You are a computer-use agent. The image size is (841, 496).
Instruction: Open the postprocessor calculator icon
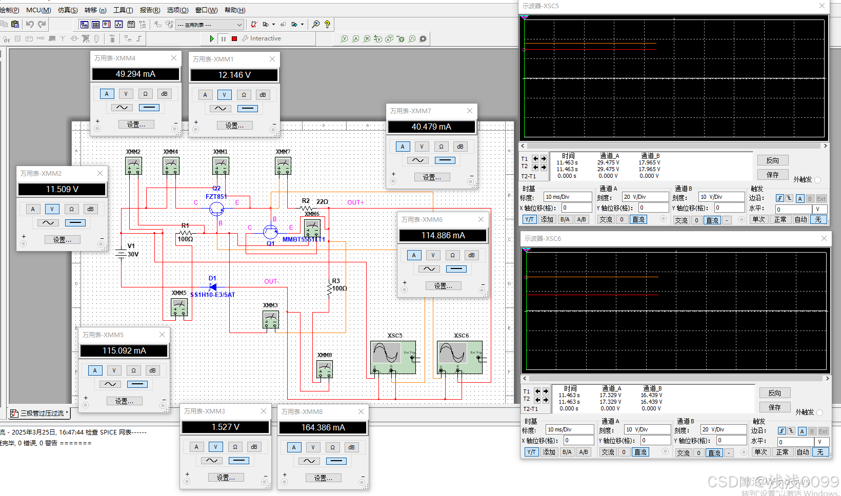point(131,24)
